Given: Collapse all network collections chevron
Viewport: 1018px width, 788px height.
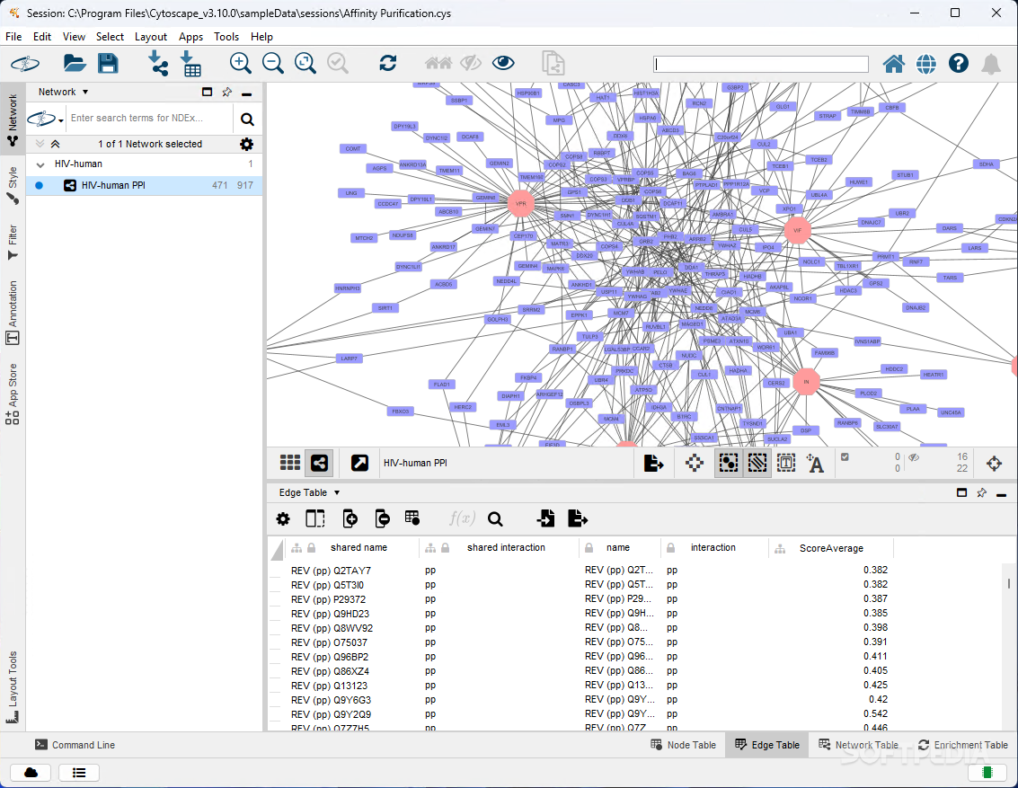Looking at the screenshot, I should point(55,144).
